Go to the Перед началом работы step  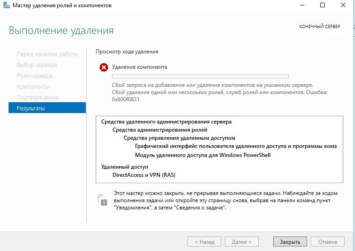pyautogui.click(x=47, y=54)
